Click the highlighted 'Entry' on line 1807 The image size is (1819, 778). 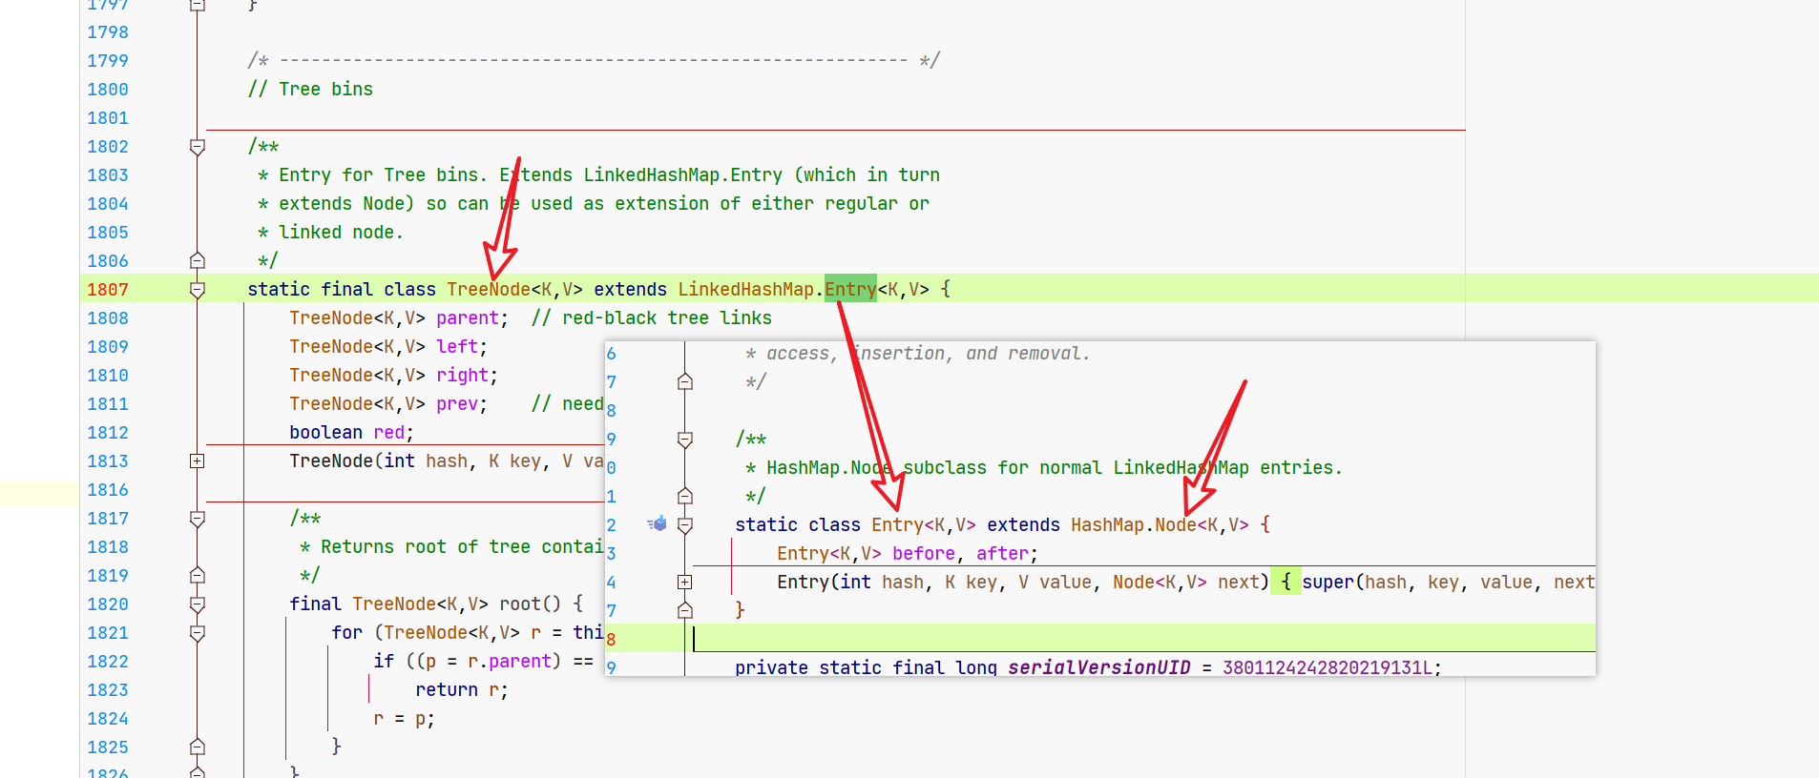tap(850, 289)
